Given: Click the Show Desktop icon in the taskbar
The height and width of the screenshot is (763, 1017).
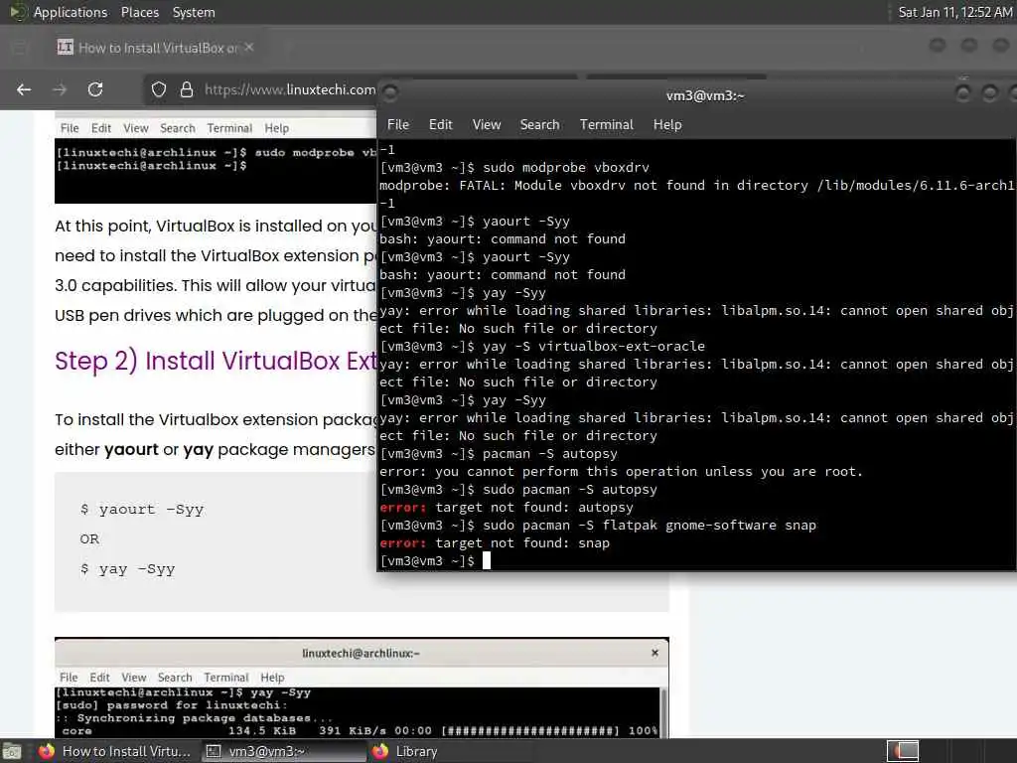Looking at the screenshot, I should 12,751.
